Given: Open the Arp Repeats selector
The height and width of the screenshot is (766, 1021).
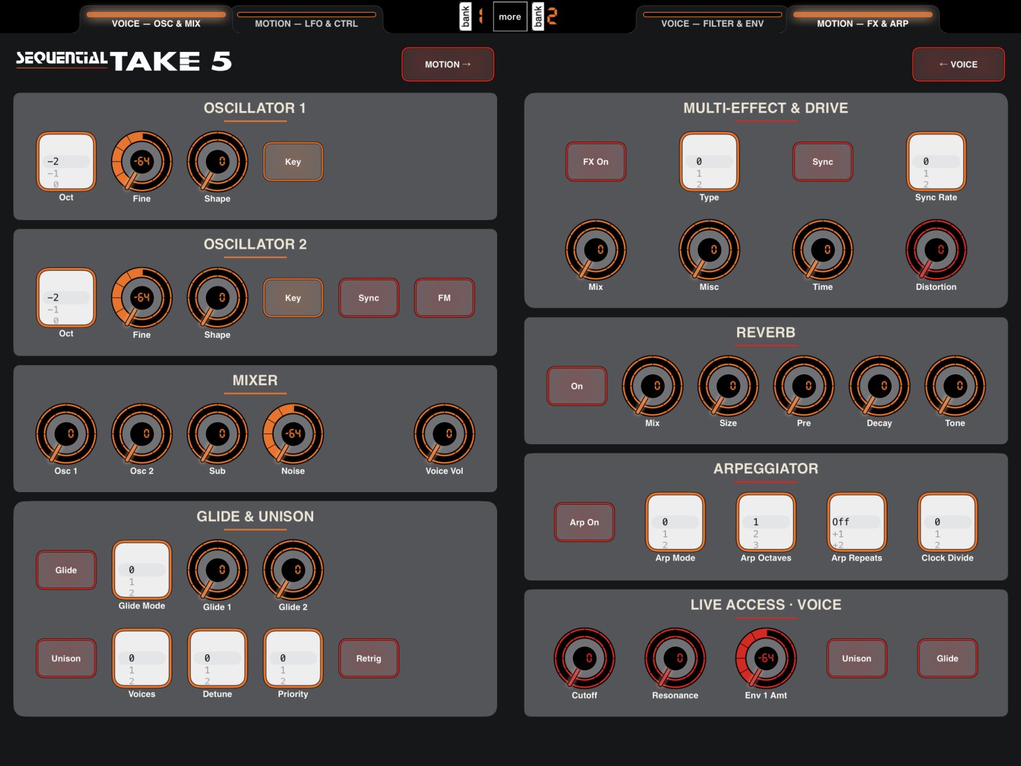Looking at the screenshot, I should [857, 523].
